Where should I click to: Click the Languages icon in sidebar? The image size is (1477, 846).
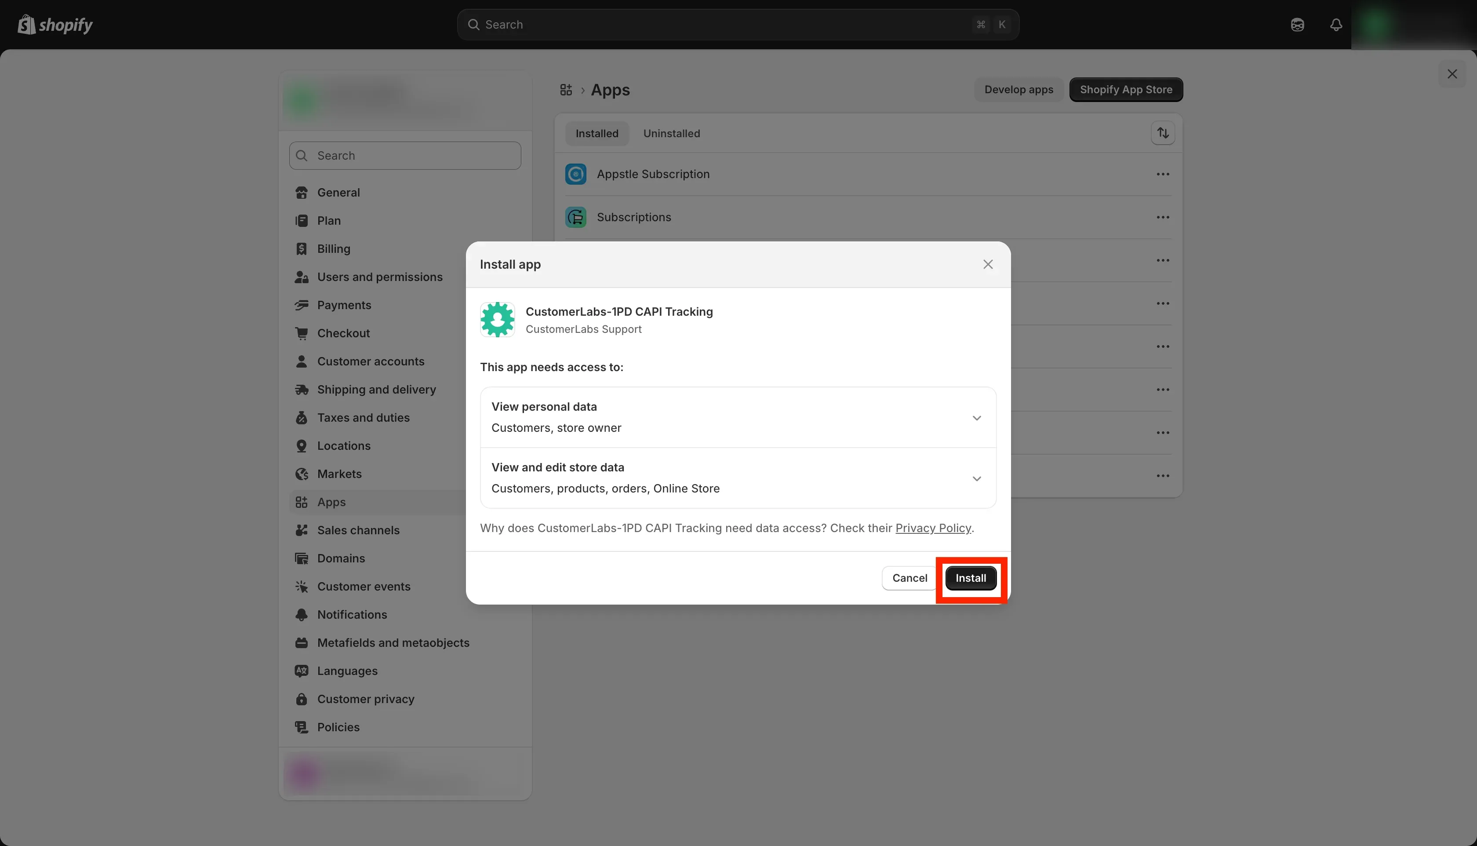[x=302, y=671]
